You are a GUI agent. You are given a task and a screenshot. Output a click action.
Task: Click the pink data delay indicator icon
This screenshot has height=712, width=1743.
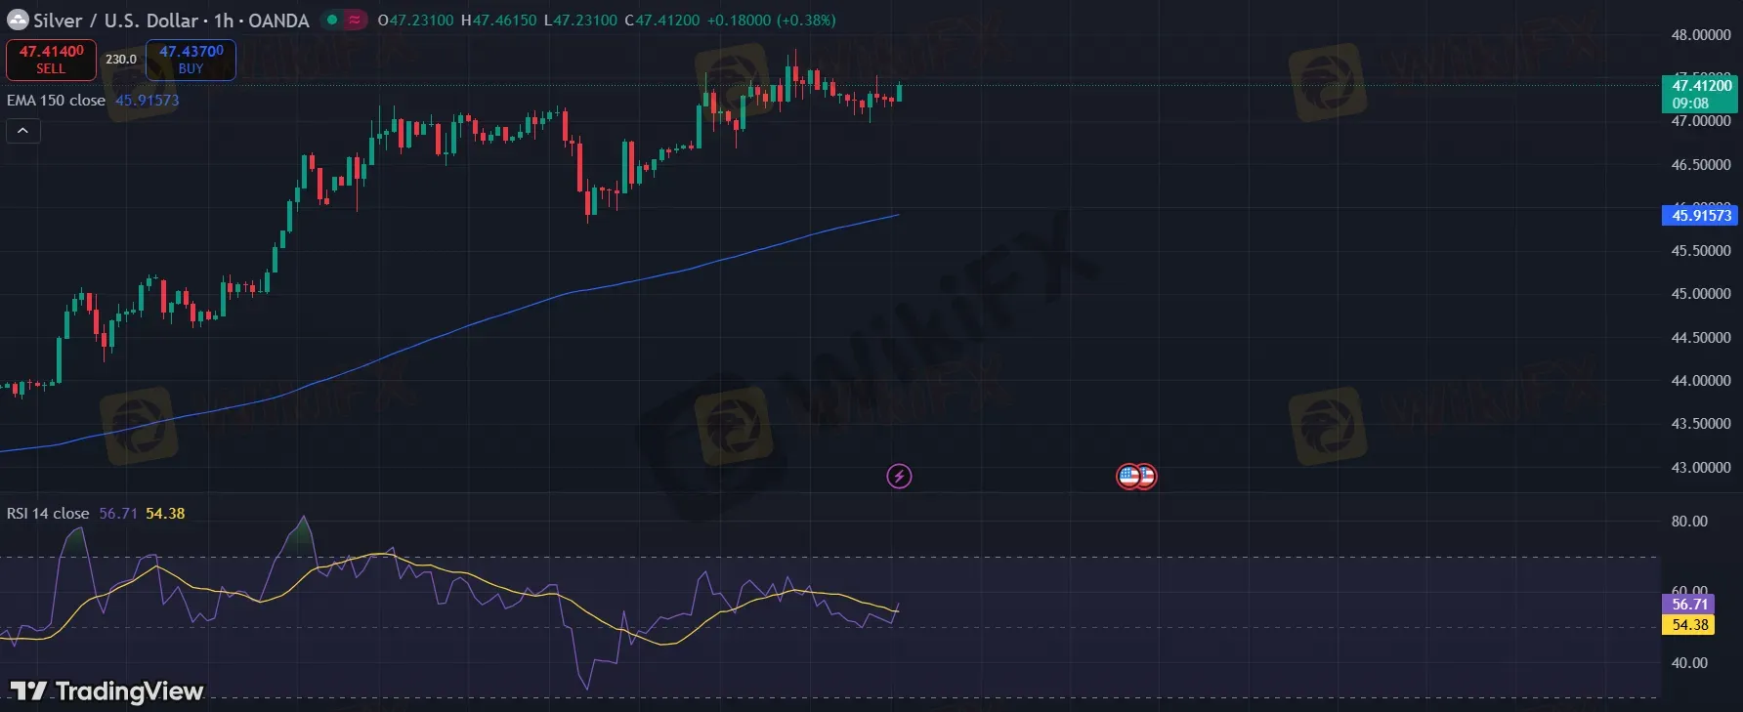click(354, 20)
